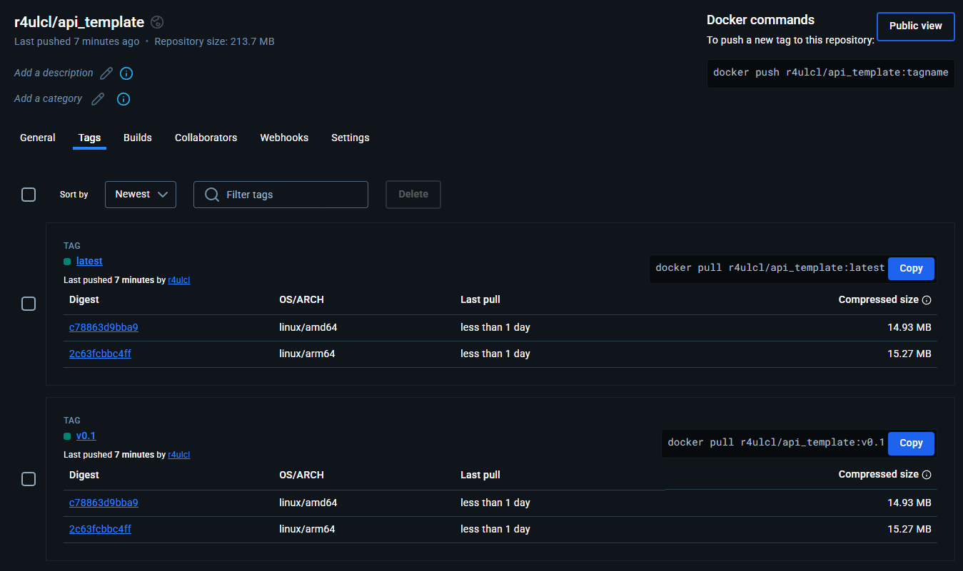Edit the repository description with the pencil icon
The image size is (963, 571).
click(x=106, y=73)
